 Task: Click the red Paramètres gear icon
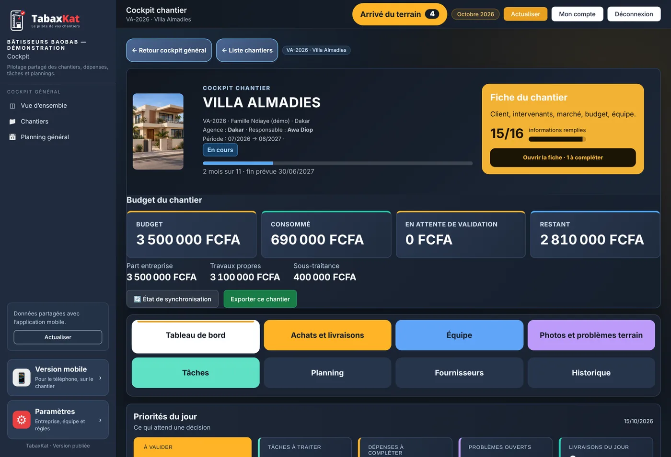22,420
